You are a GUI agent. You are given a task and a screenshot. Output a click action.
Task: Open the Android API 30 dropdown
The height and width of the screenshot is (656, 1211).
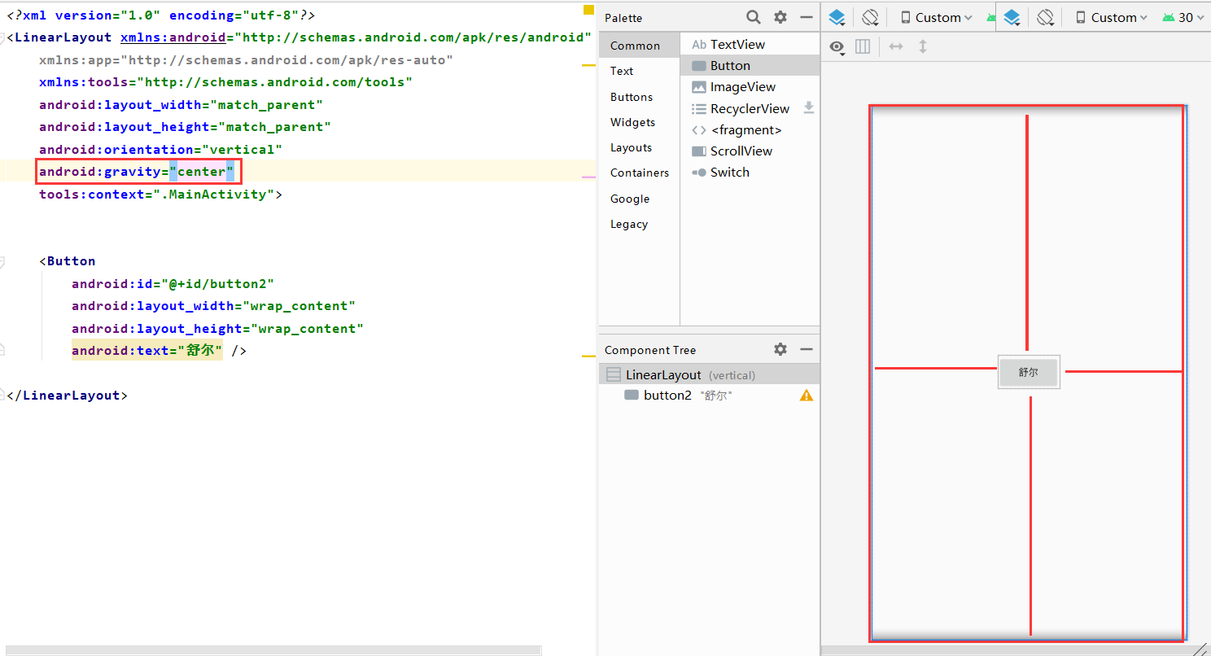pyautogui.click(x=1183, y=17)
